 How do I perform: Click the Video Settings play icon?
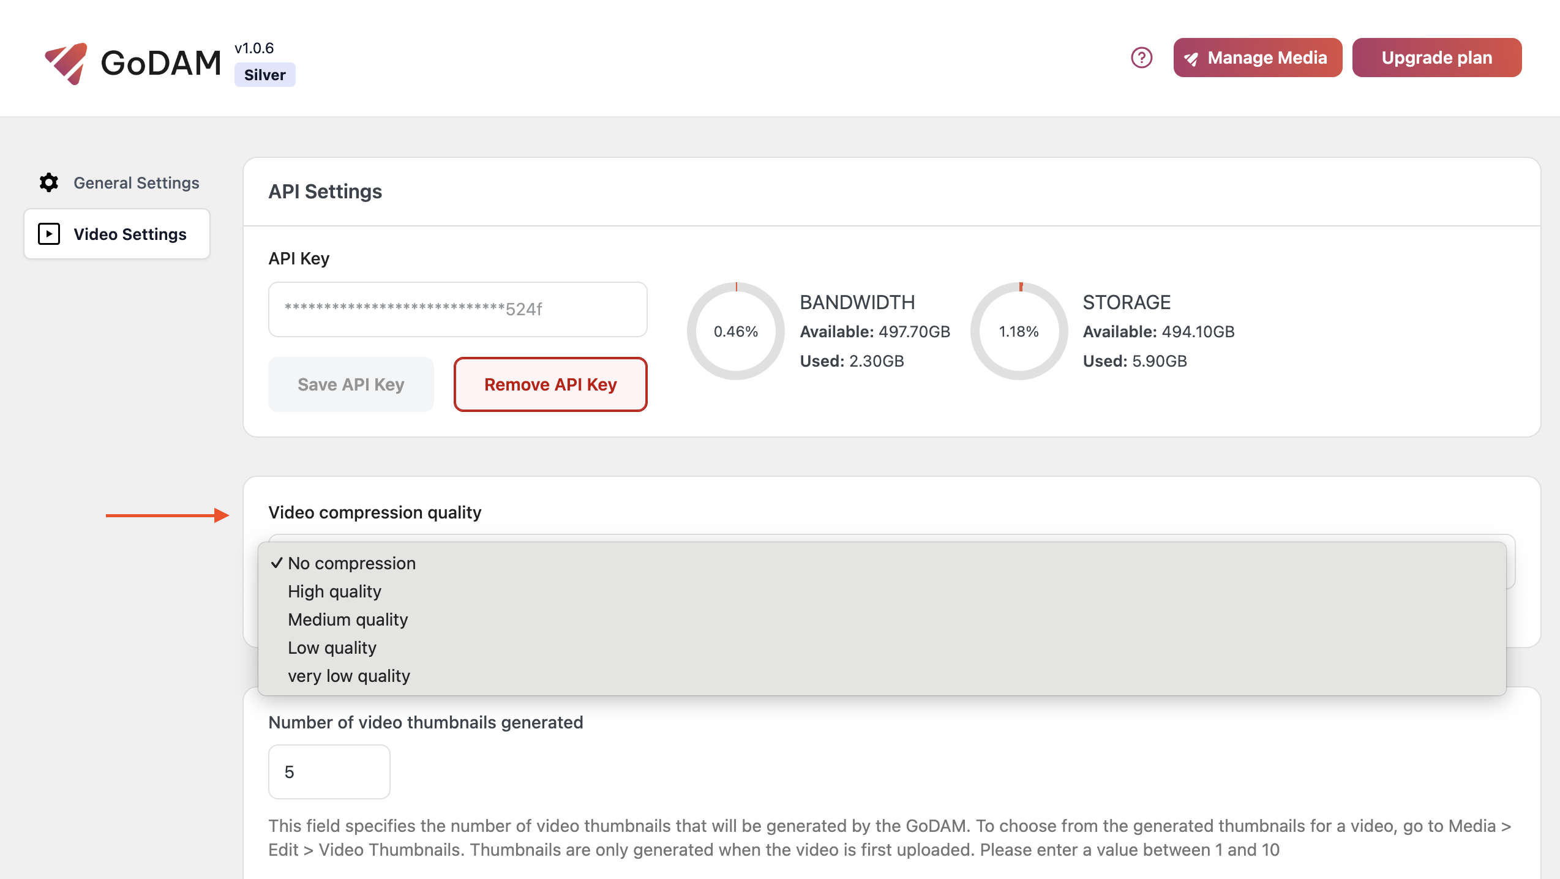pyautogui.click(x=49, y=234)
